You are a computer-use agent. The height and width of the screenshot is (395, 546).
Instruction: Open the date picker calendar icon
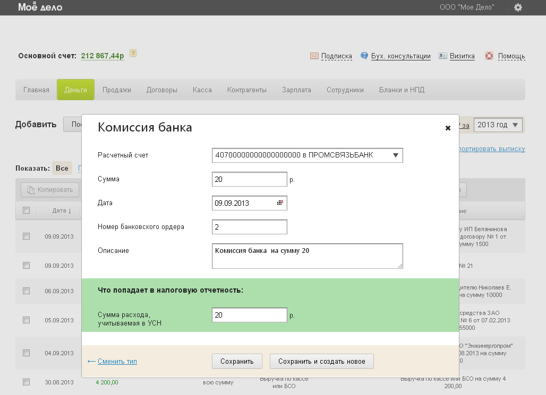[280, 203]
